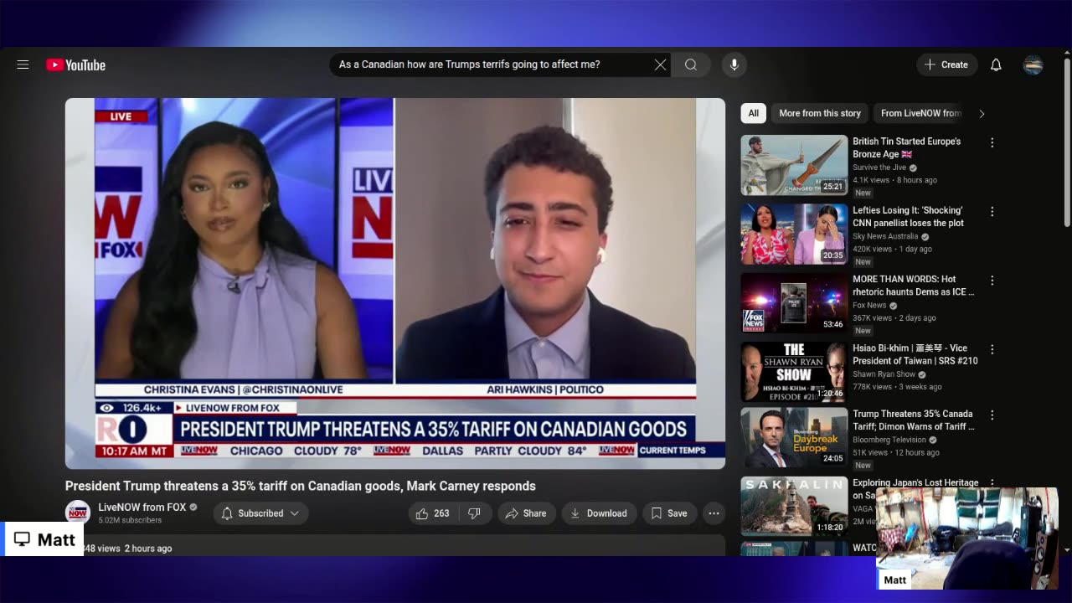This screenshot has width=1072, height=603.
Task: Visit the Fox News channel link
Action: pyautogui.click(x=869, y=305)
